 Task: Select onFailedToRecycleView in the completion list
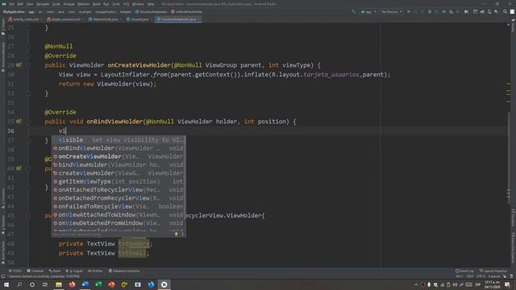(119, 206)
